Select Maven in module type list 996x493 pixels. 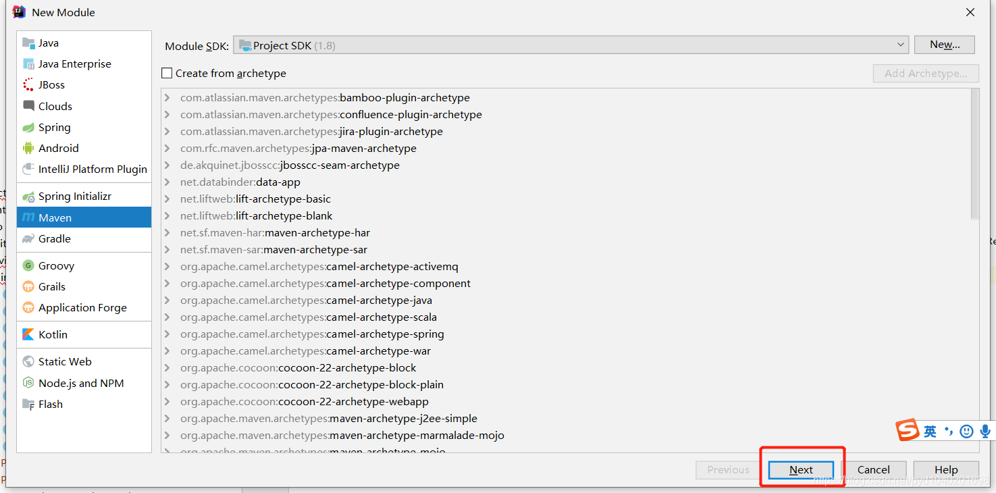[84, 217]
